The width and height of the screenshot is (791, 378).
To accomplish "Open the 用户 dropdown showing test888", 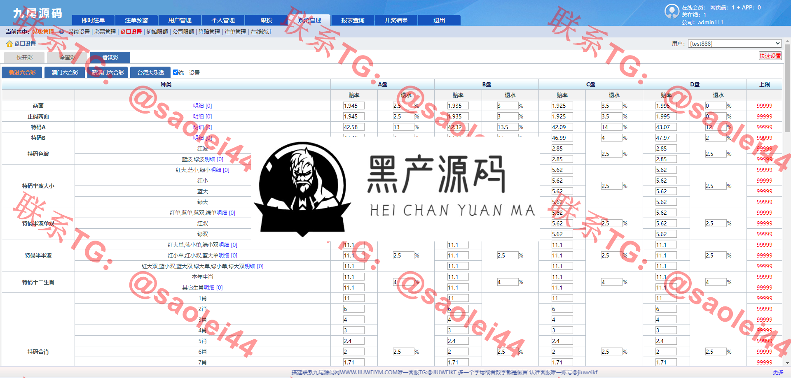I will (x=735, y=44).
